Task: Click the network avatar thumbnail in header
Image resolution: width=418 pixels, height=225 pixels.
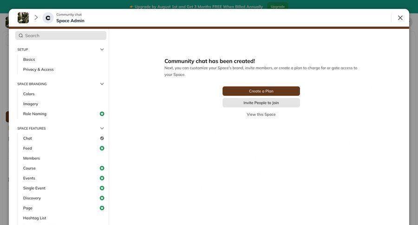Action: [23, 18]
